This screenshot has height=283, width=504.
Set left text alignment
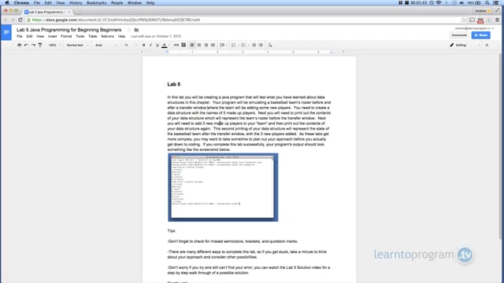(x=192, y=46)
